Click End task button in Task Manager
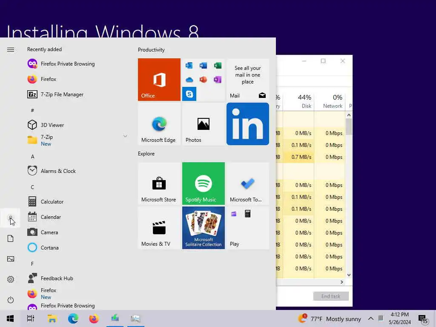Viewport: 436px width, 327px height. [331, 296]
